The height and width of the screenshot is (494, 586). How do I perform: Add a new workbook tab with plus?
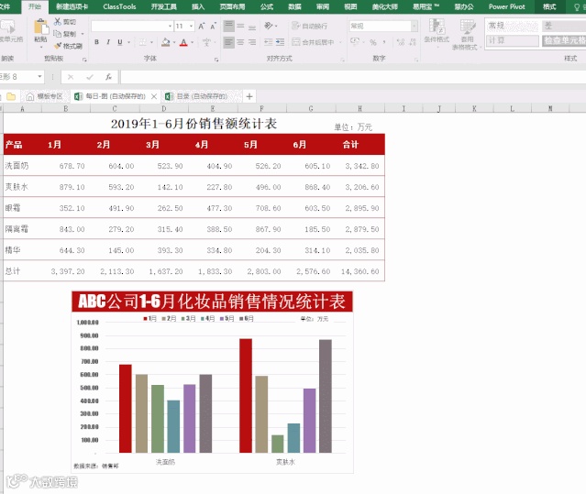(x=249, y=96)
